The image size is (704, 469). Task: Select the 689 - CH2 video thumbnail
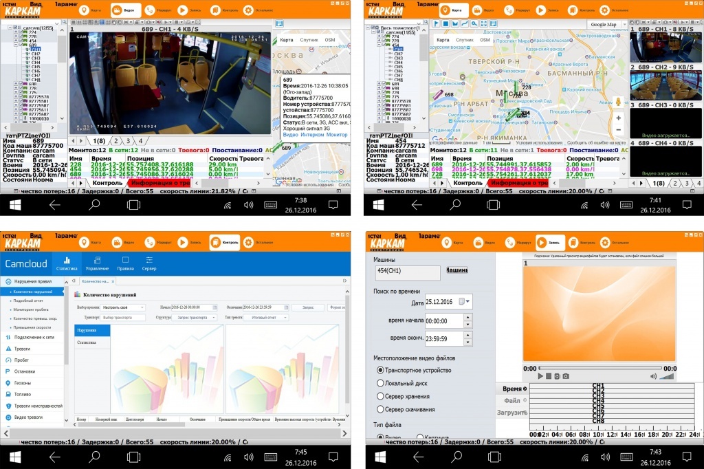coord(664,82)
